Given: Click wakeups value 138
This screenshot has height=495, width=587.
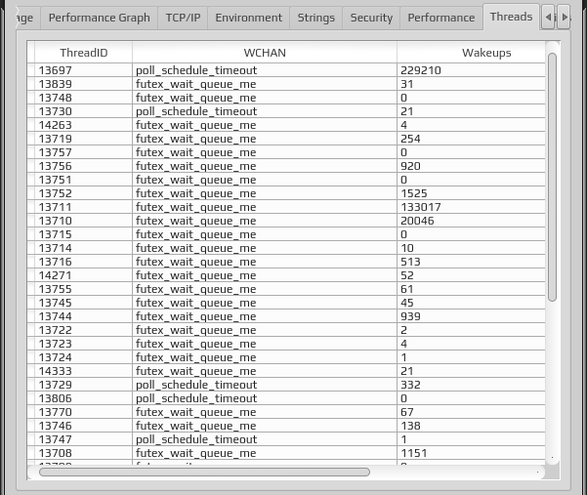Looking at the screenshot, I should [410, 425].
